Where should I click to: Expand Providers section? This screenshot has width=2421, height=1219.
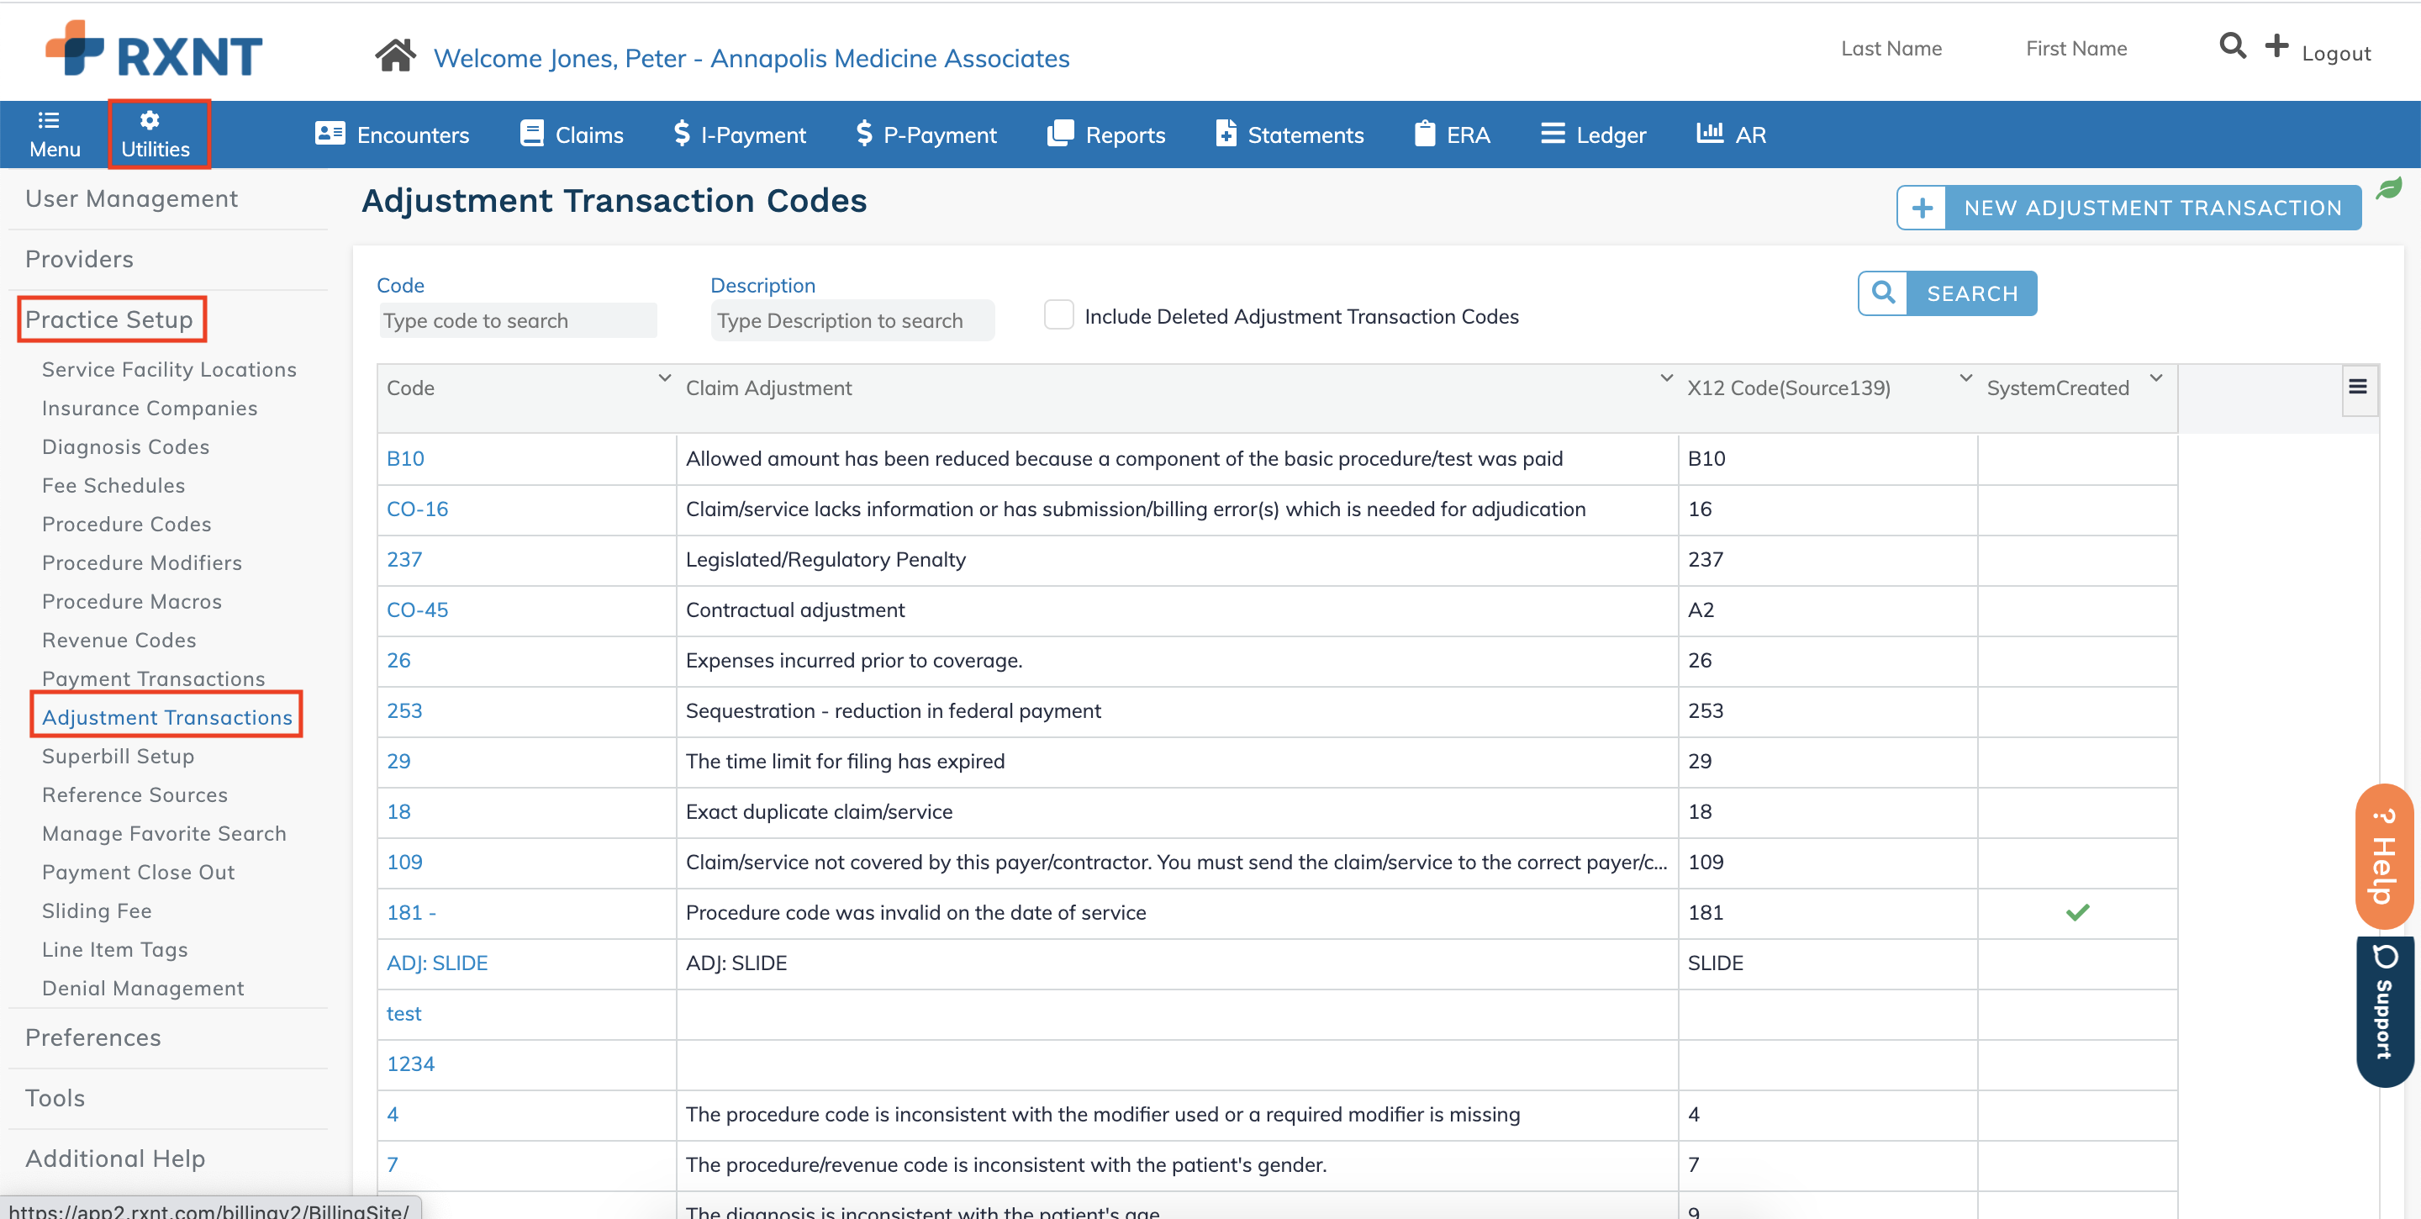[x=80, y=260]
